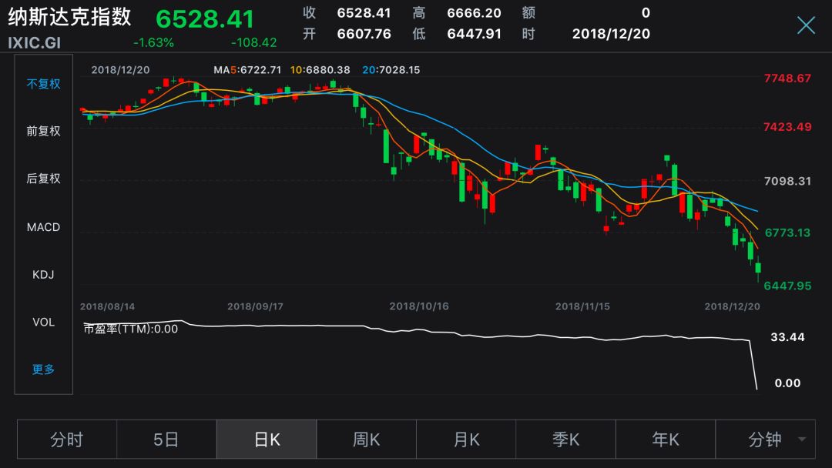Viewport: 832px width, 468px height.
Task: Show the MACD indicator
Action: (x=43, y=227)
